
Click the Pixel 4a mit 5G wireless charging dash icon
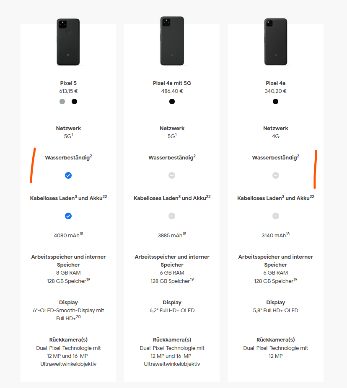(x=172, y=216)
